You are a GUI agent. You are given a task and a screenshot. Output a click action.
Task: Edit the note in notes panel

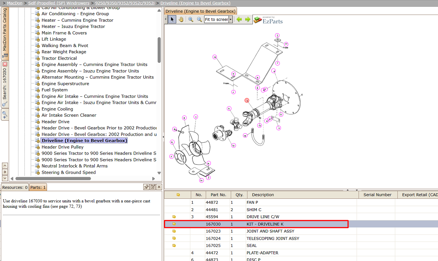153,187
